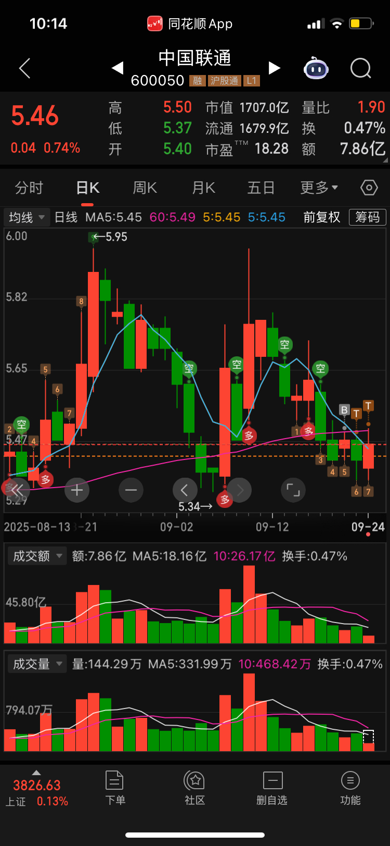This screenshot has height=846, width=390.
Task: Tap the 5.95 high price label
Action: (116, 237)
